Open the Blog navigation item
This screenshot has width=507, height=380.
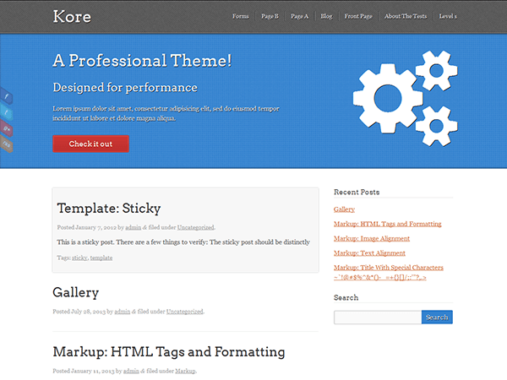[x=326, y=16]
